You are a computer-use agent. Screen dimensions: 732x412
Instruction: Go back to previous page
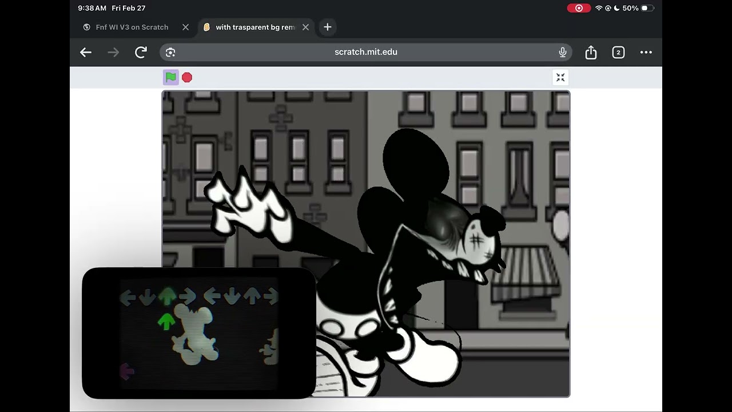coord(86,52)
